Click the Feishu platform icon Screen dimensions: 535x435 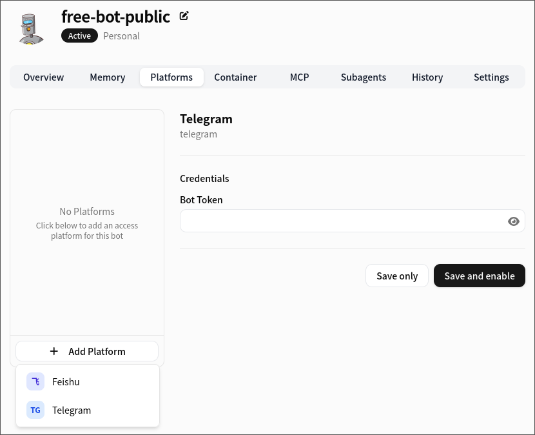pyautogui.click(x=35, y=382)
